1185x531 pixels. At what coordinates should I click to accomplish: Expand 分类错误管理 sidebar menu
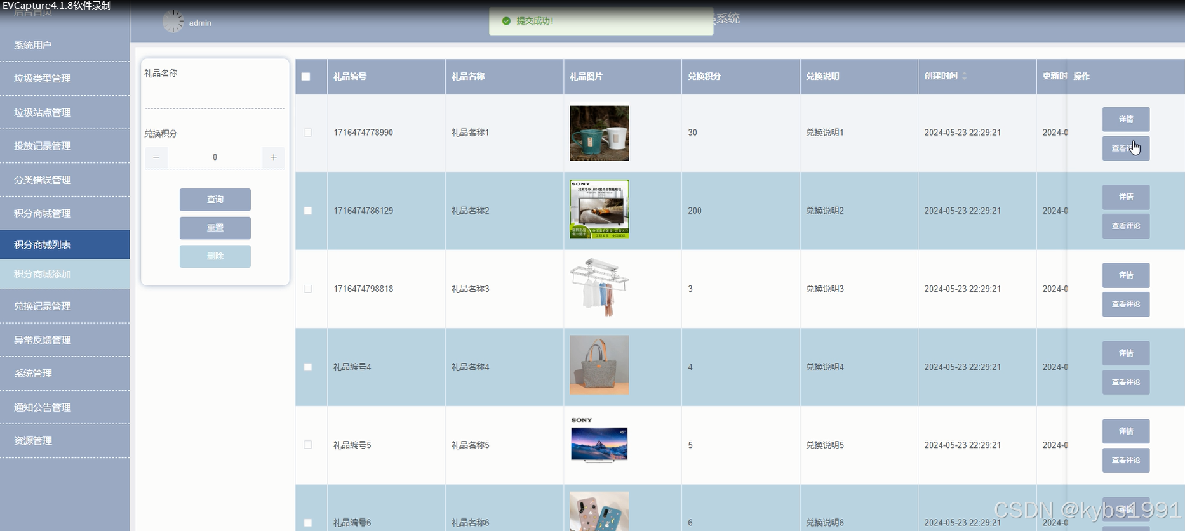(65, 180)
